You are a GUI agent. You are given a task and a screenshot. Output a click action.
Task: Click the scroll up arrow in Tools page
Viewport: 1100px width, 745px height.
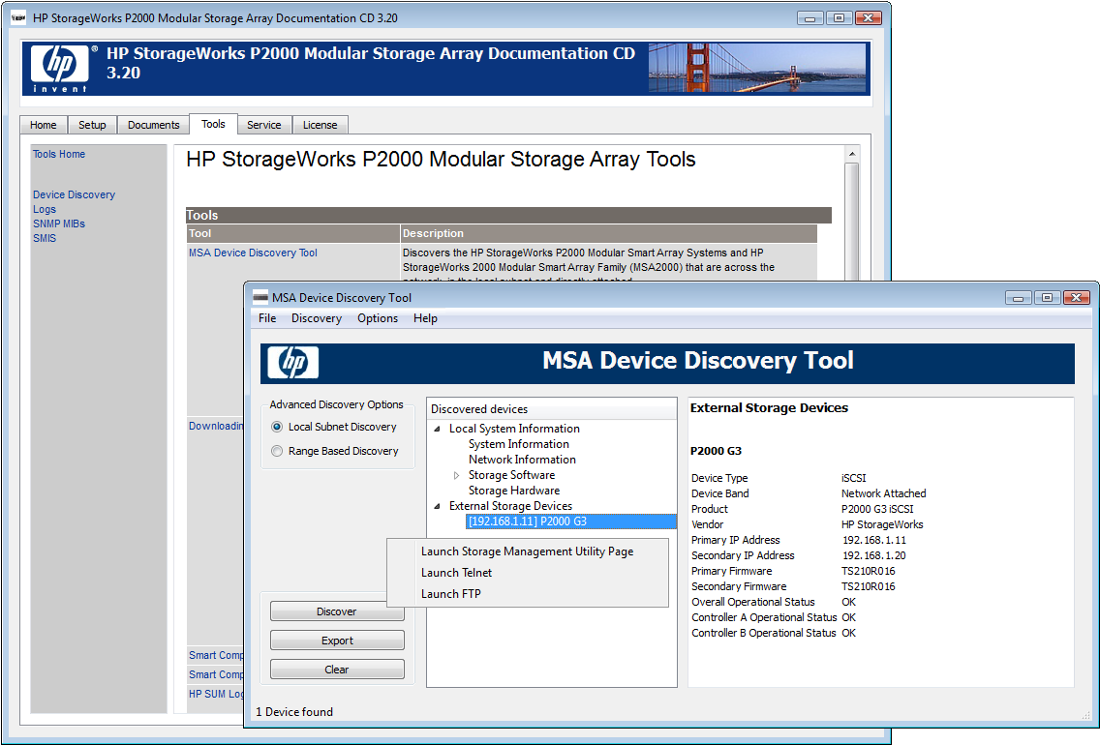coord(852,154)
